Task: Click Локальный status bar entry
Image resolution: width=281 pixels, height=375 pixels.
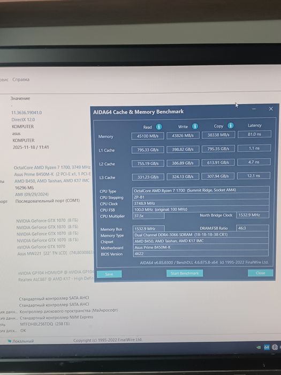Action: [x=21, y=341]
